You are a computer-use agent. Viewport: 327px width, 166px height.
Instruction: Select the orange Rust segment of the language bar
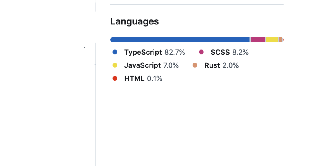(x=280, y=40)
